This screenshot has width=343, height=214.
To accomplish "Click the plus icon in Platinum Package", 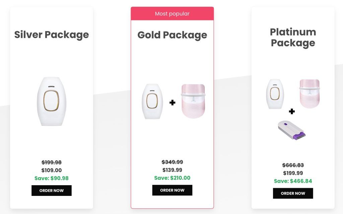I will click(292, 111).
